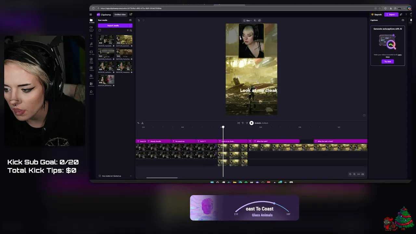Rewind five seconds button
Viewport: 416px width, 234px height.
click(x=243, y=123)
